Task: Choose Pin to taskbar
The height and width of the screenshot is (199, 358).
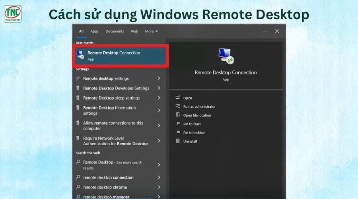Action: coord(194,133)
